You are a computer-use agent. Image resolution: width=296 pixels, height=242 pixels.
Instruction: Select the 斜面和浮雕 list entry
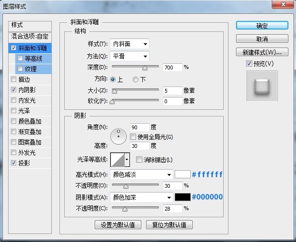pyautogui.click(x=30, y=48)
